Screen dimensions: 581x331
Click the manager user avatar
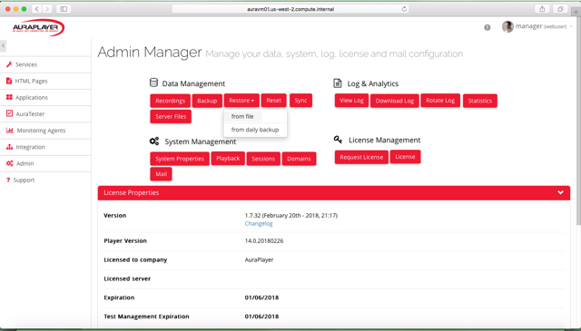[x=507, y=26]
